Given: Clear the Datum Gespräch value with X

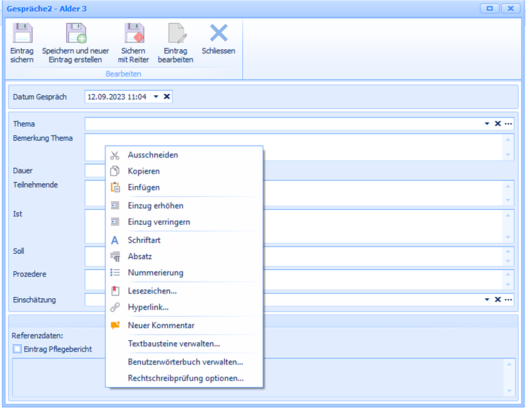Looking at the screenshot, I should pos(166,97).
